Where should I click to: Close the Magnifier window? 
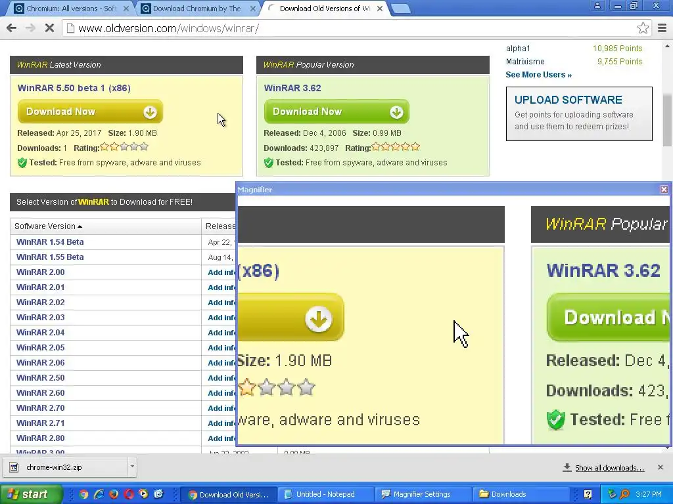(x=664, y=190)
